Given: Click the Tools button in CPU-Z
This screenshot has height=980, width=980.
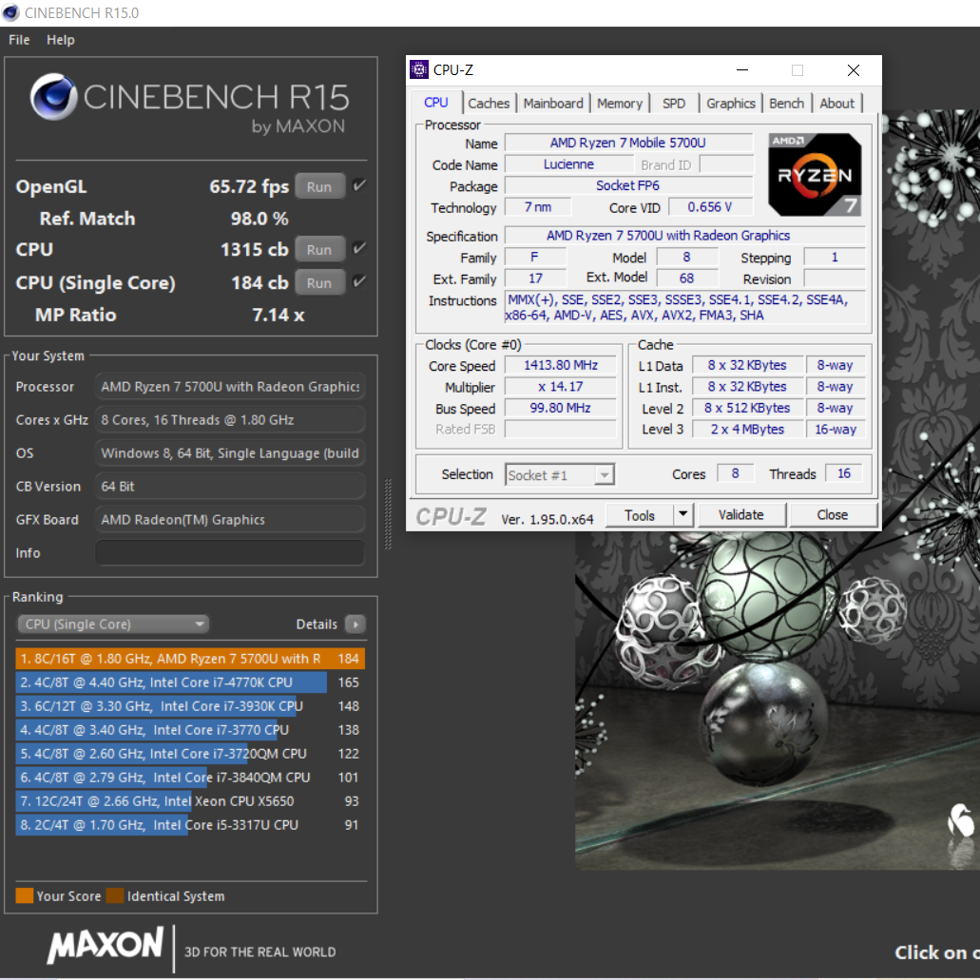Looking at the screenshot, I should (x=640, y=515).
